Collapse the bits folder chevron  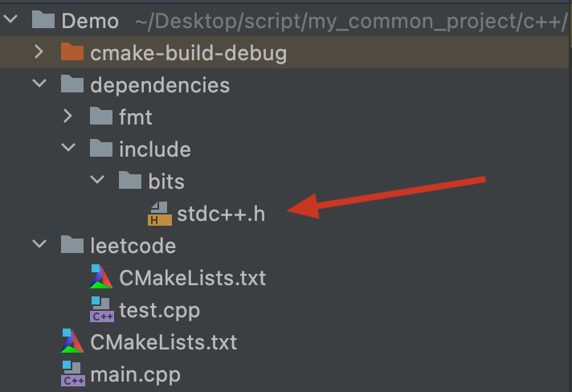coord(97,179)
